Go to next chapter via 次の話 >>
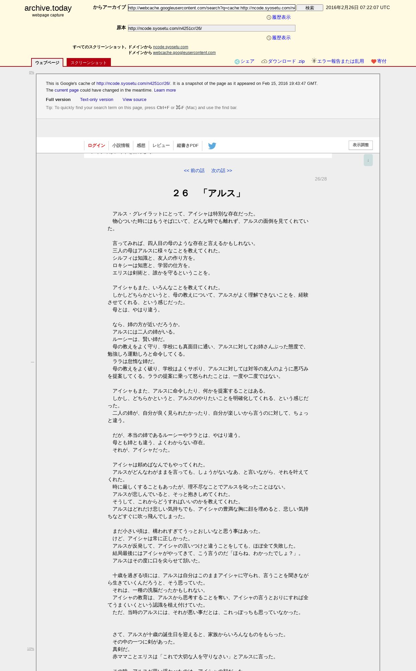Viewport: 416px width, 671px height. coord(222,171)
